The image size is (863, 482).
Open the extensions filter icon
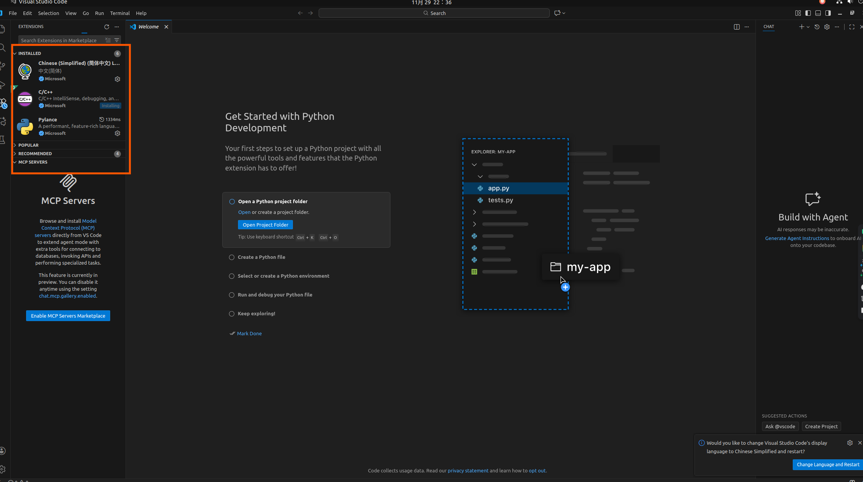click(x=117, y=40)
